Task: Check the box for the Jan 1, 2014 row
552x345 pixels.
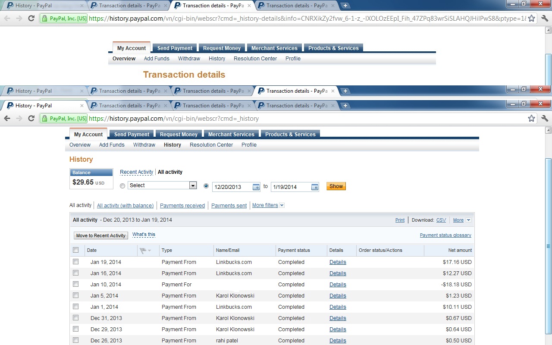Action: 76,307
